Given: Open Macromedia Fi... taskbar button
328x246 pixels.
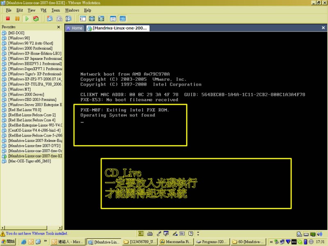Looking at the screenshot, I should pos(176,242).
